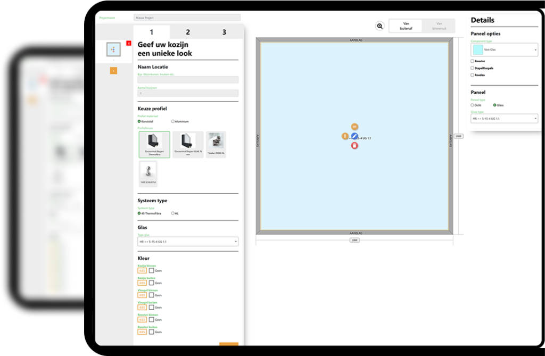Enable the Rooster checkbox
The width and height of the screenshot is (545, 356).
473,61
